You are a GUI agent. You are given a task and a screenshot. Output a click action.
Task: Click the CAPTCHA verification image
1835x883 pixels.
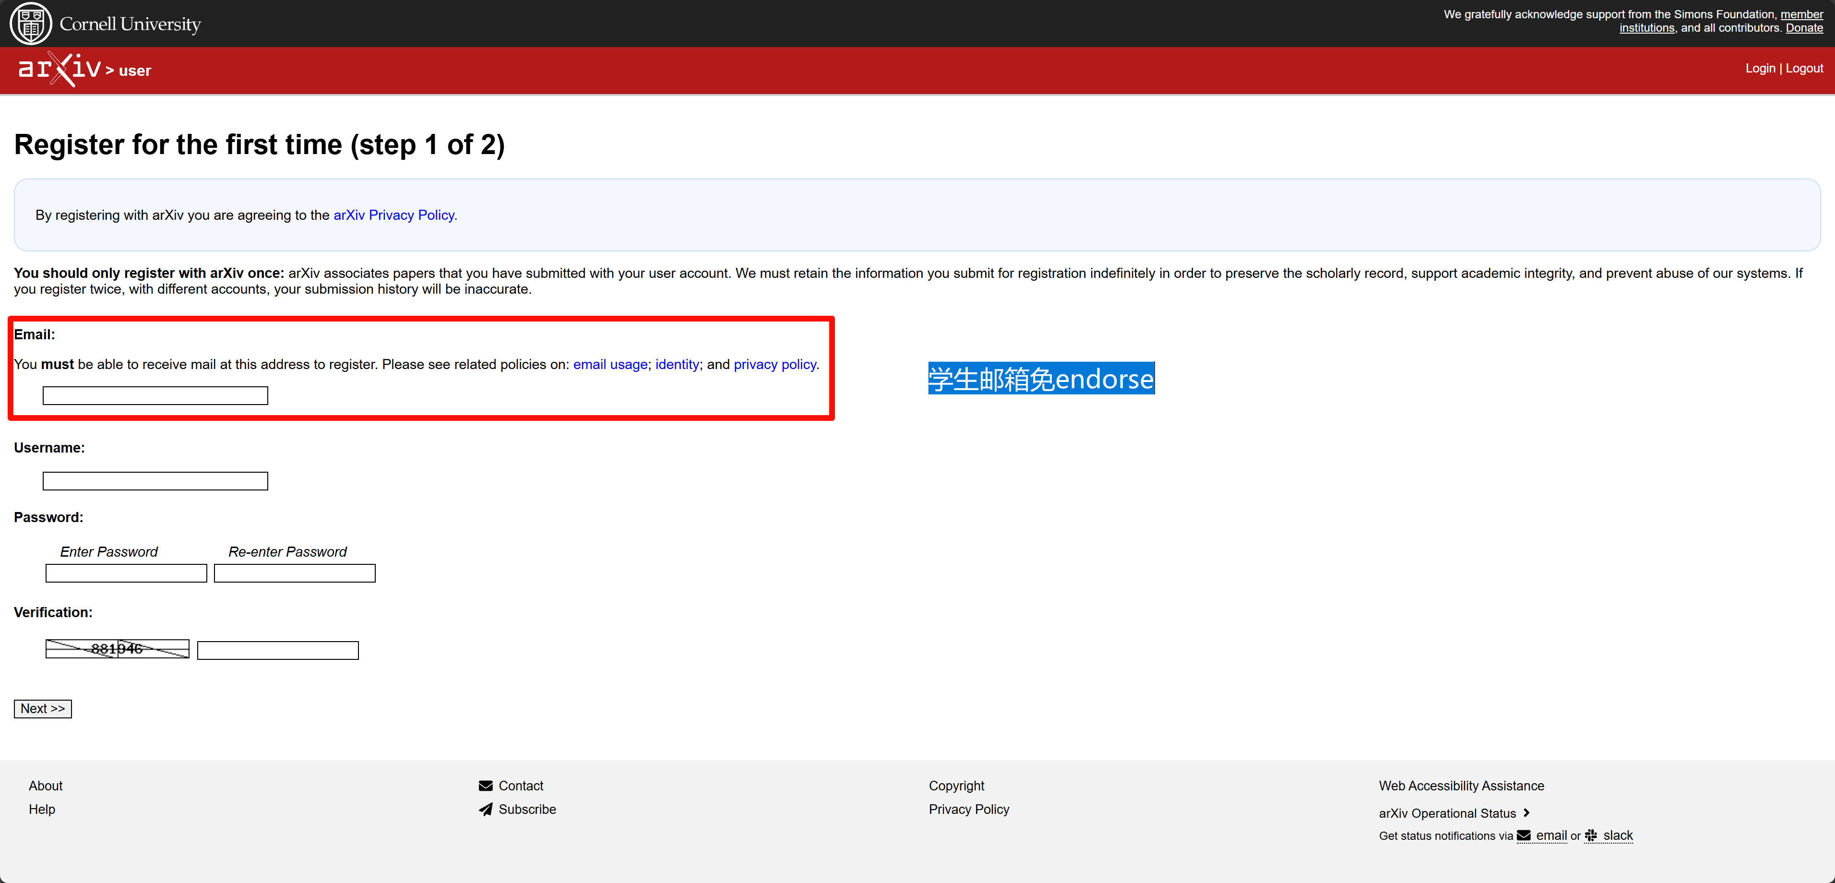(x=118, y=648)
